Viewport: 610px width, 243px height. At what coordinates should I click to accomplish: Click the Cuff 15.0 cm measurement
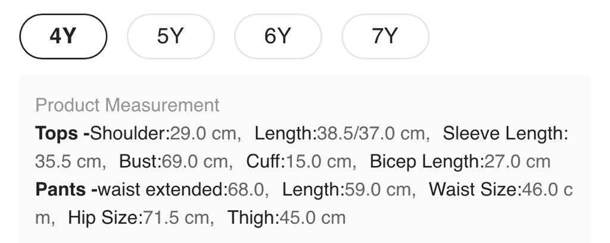[x=301, y=161]
